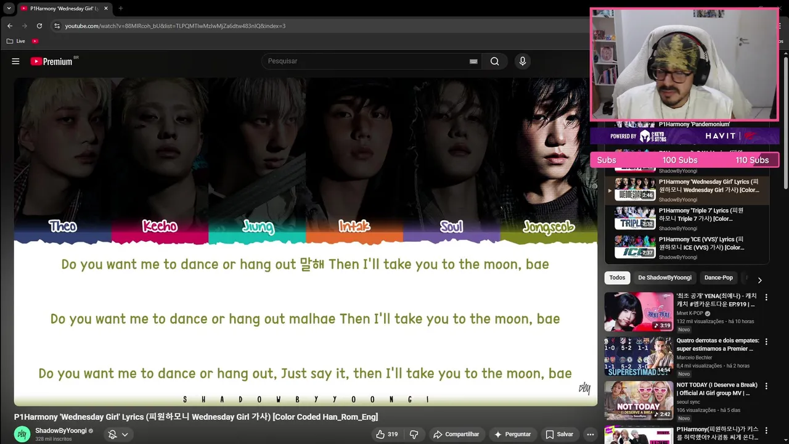Open the YouTube guide hamburger menu

(x=15, y=61)
